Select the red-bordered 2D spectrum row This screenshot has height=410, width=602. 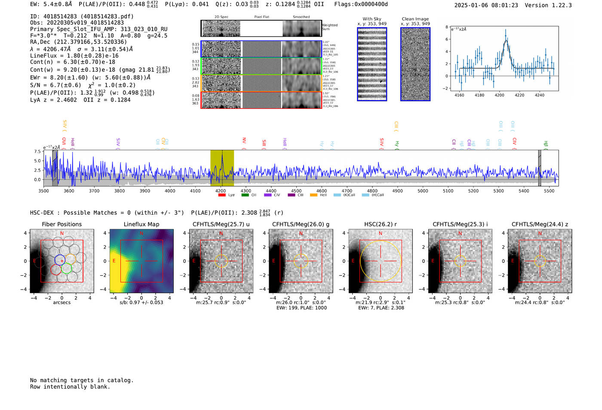261,100
